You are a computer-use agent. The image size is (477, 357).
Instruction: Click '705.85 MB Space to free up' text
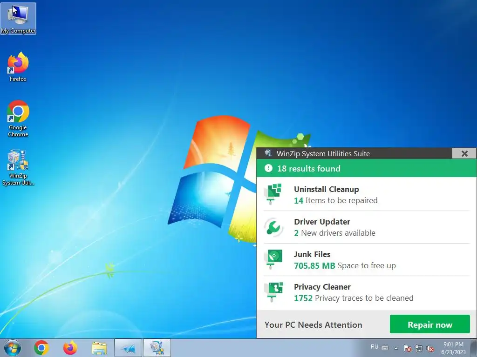pos(345,265)
